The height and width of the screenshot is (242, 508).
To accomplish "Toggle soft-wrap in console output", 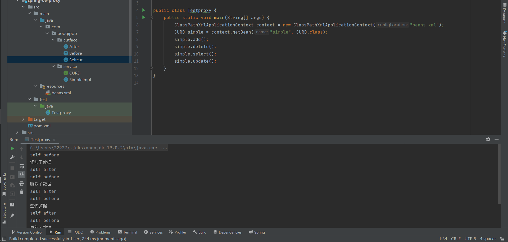I will (x=22, y=166).
